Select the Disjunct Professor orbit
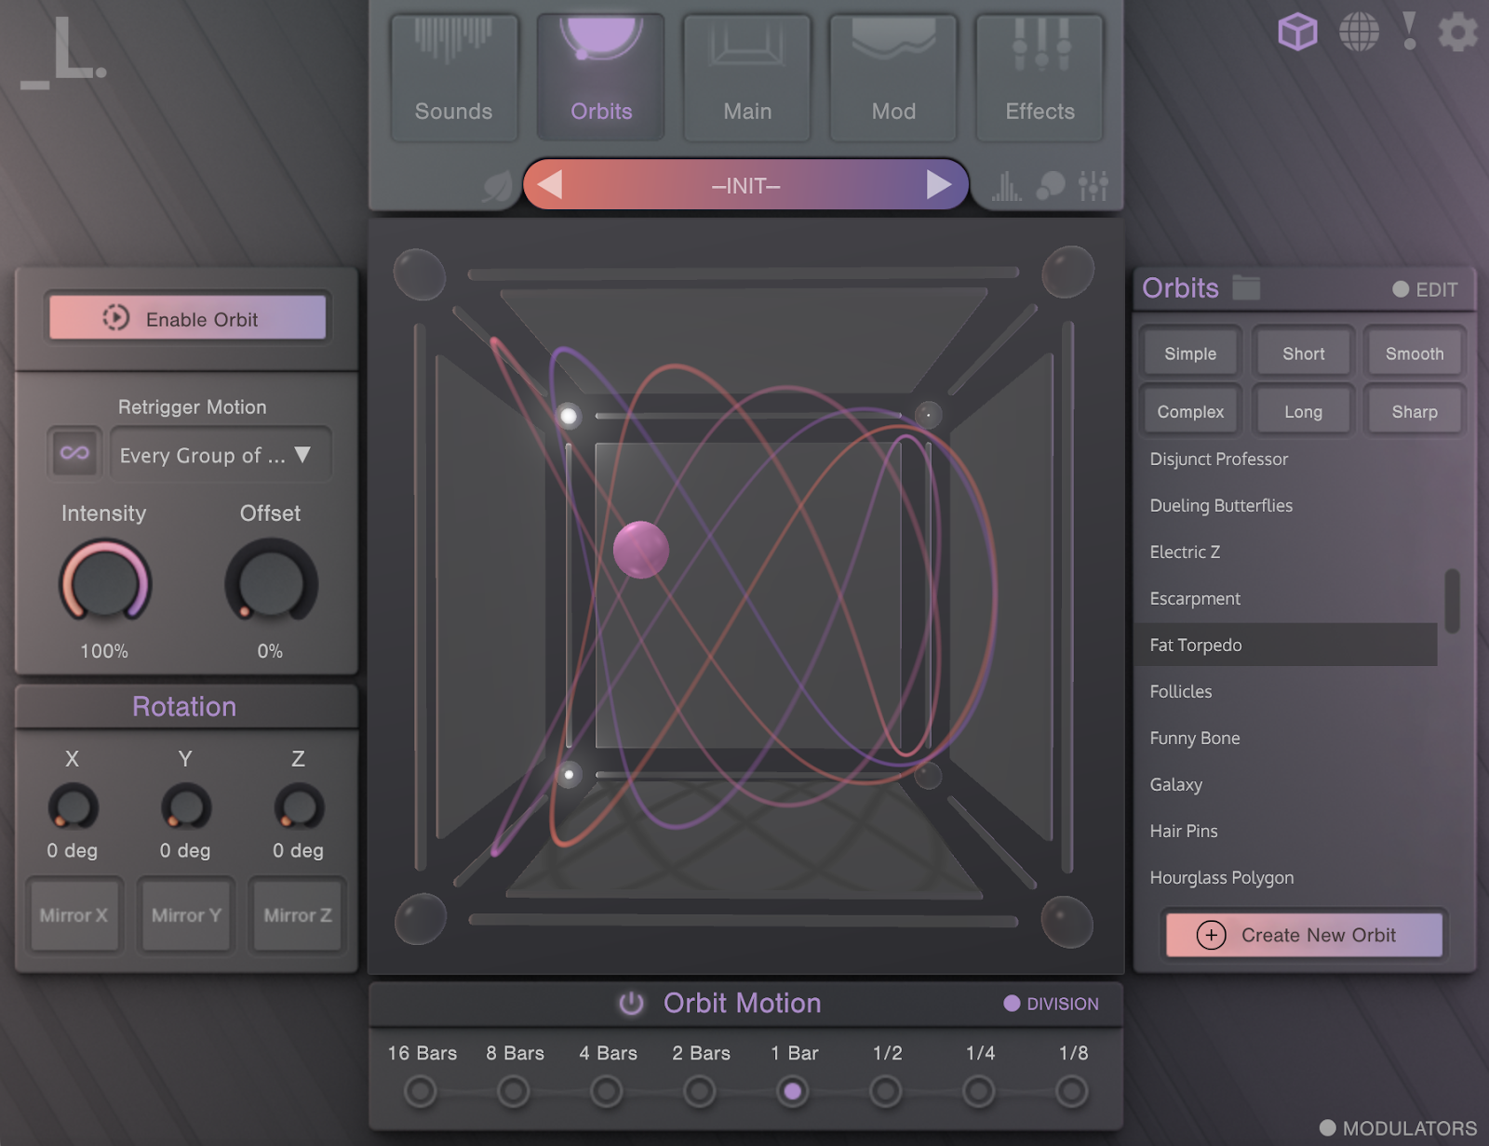1489x1146 pixels. (x=1287, y=459)
